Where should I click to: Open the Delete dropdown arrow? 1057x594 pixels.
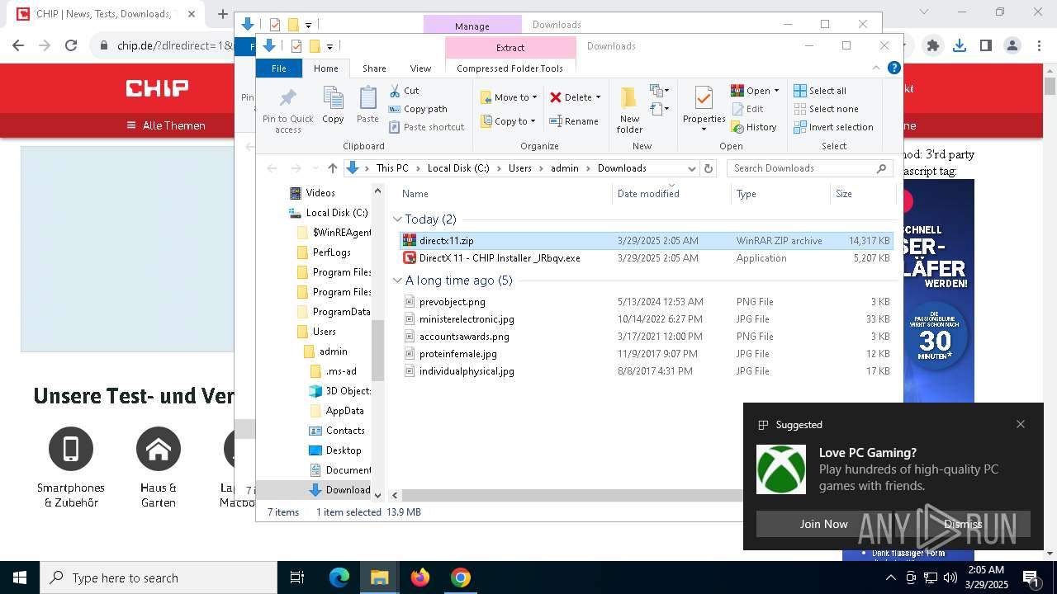[598, 97]
